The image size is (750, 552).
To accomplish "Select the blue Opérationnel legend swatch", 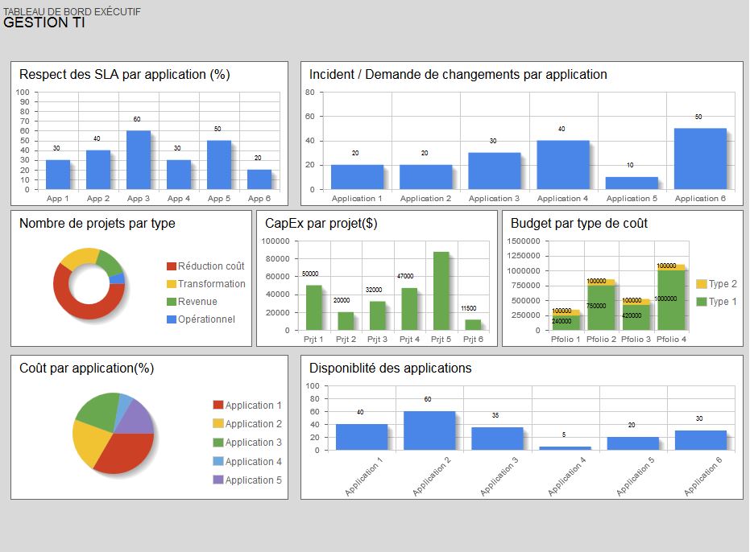I will tap(172, 319).
